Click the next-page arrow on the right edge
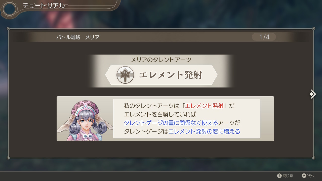The height and width of the screenshot is (181, 322). (313, 94)
